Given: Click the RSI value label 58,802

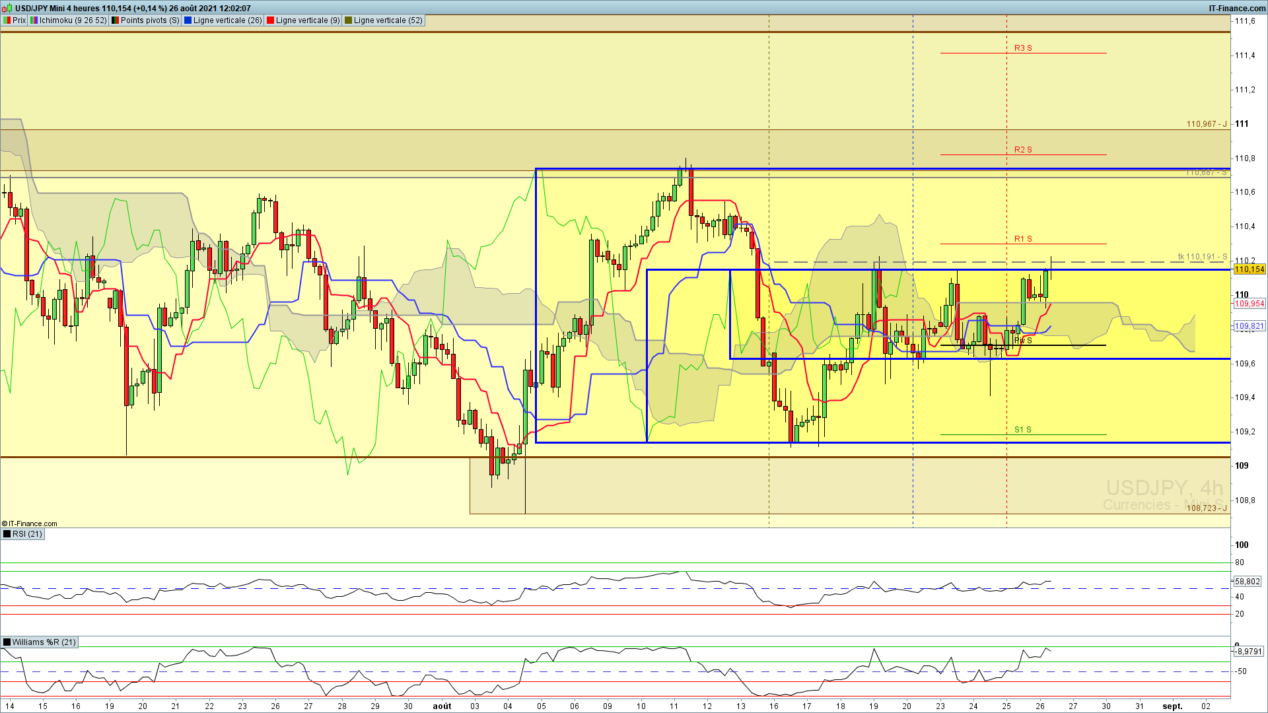Looking at the screenshot, I should pos(1248,582).
